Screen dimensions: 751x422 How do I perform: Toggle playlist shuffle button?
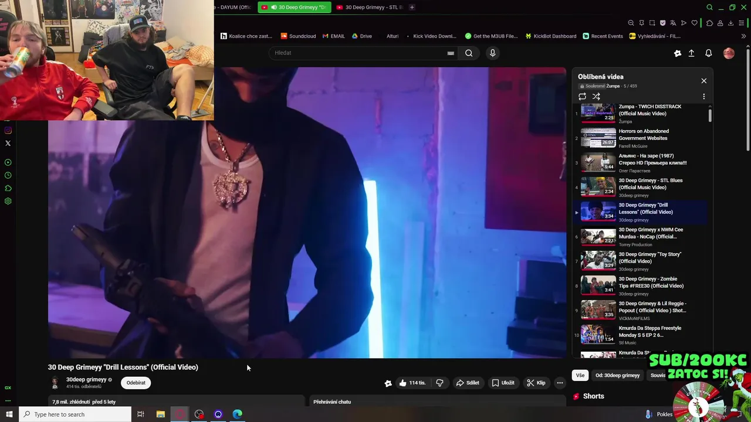click(596, 97)
